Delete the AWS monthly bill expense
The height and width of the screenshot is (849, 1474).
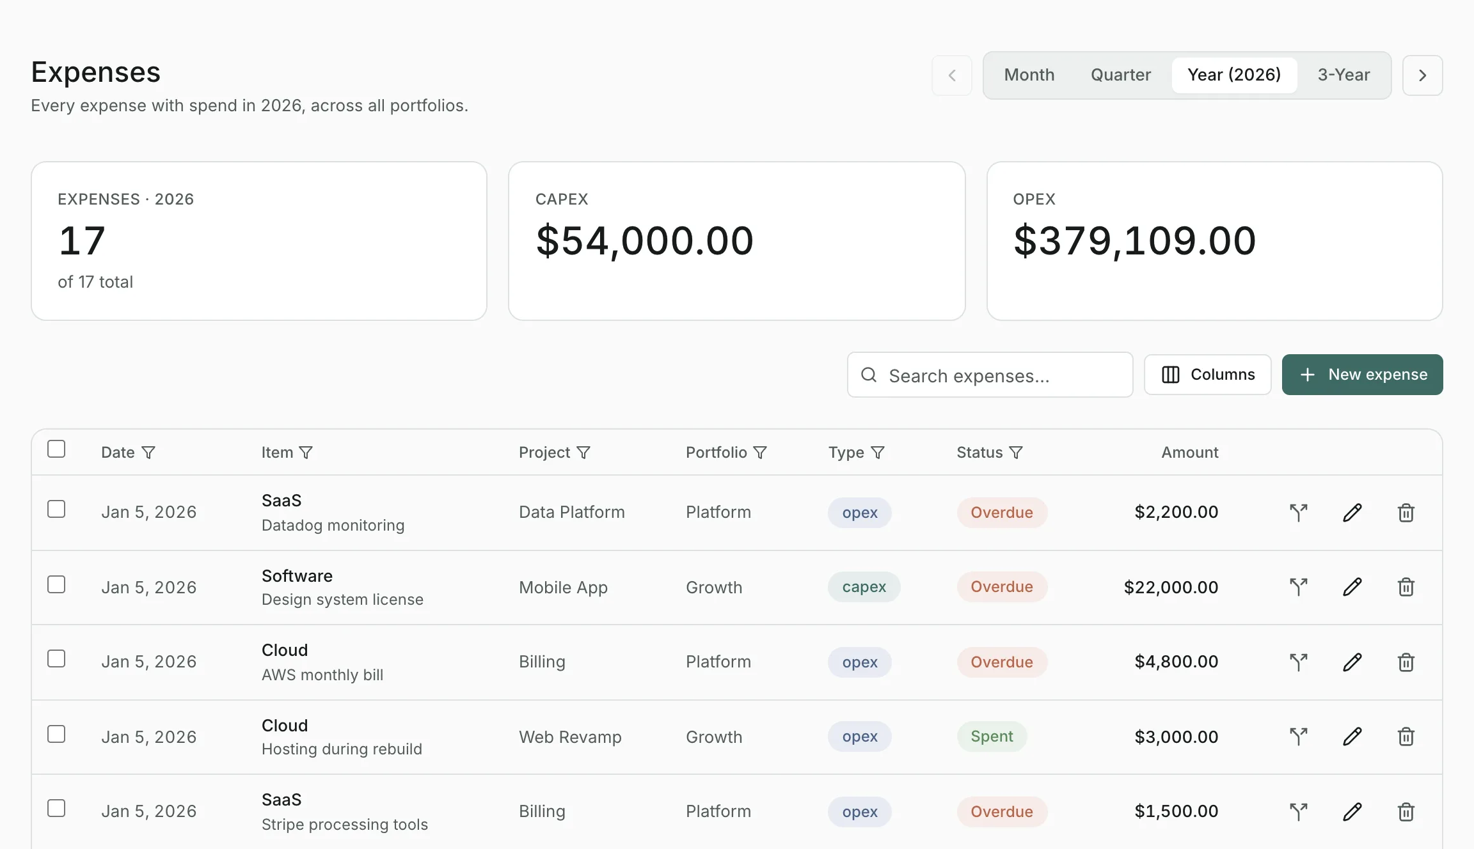1406,662
